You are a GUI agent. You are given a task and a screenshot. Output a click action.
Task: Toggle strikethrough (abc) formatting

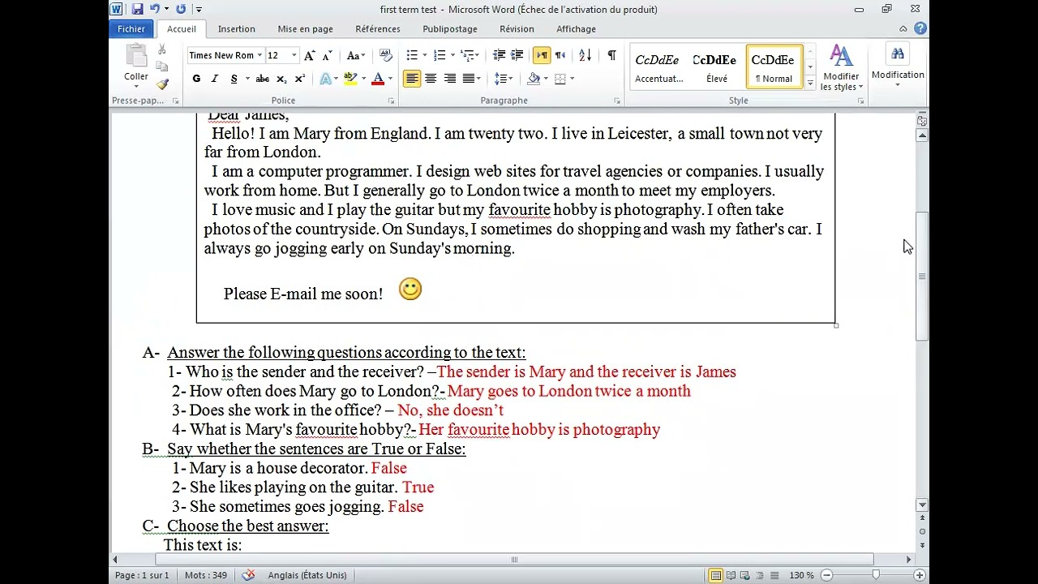click(262, 79)
